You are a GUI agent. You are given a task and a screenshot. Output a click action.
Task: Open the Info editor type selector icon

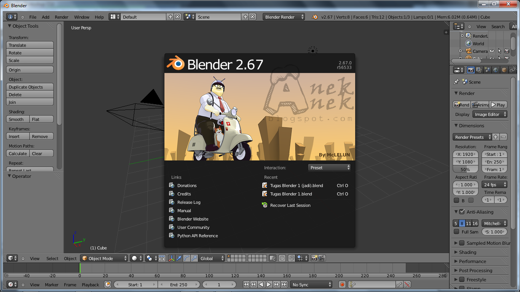pyautogui.click(x=12, y=17)
